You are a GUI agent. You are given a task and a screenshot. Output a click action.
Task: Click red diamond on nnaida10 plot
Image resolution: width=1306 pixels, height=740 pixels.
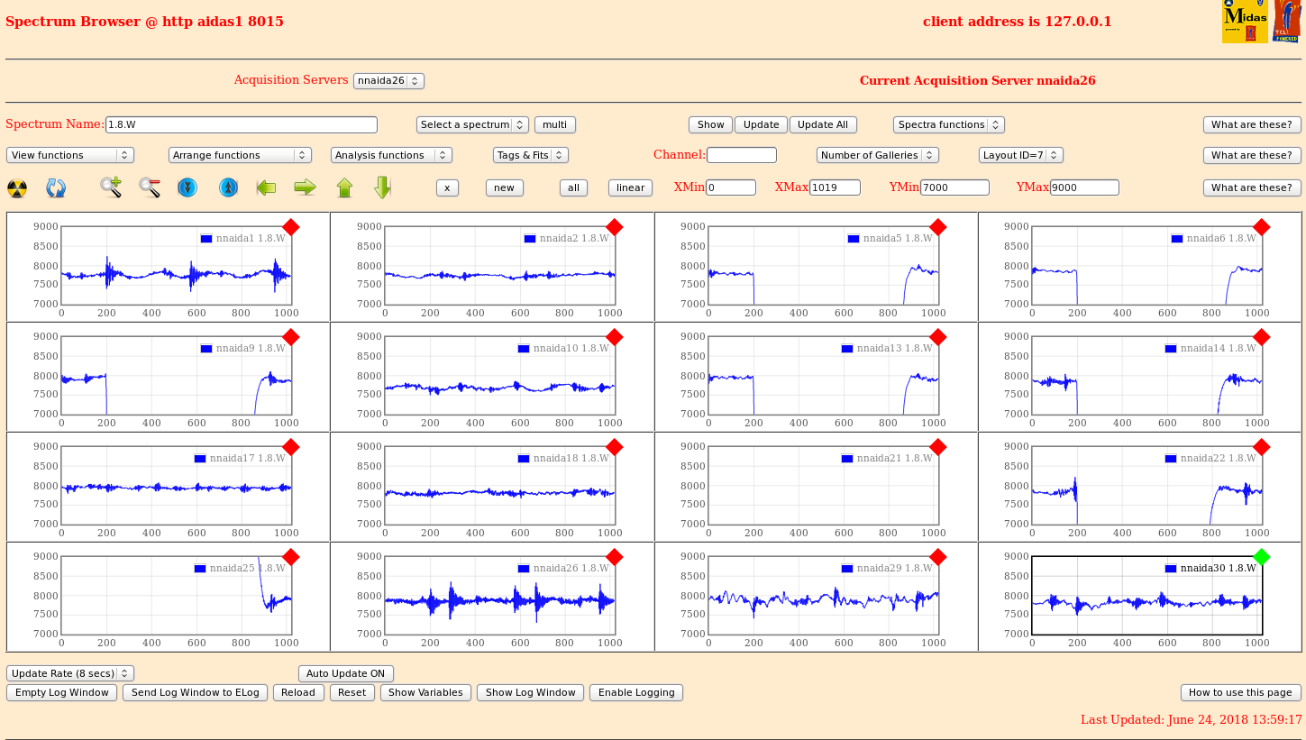click(614, 337)
